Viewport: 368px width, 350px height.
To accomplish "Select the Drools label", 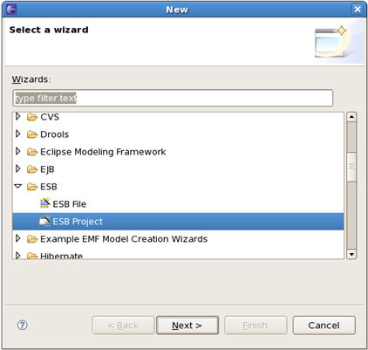I will point(55,134).
